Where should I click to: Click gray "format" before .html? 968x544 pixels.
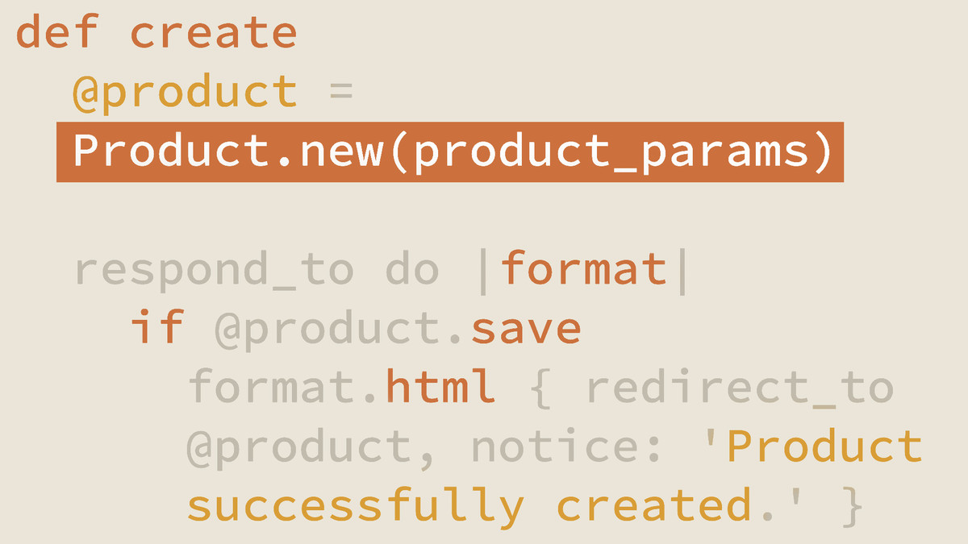[270, 388]
